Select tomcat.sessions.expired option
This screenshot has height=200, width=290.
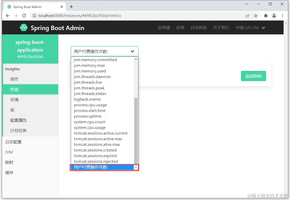[103, 156]
